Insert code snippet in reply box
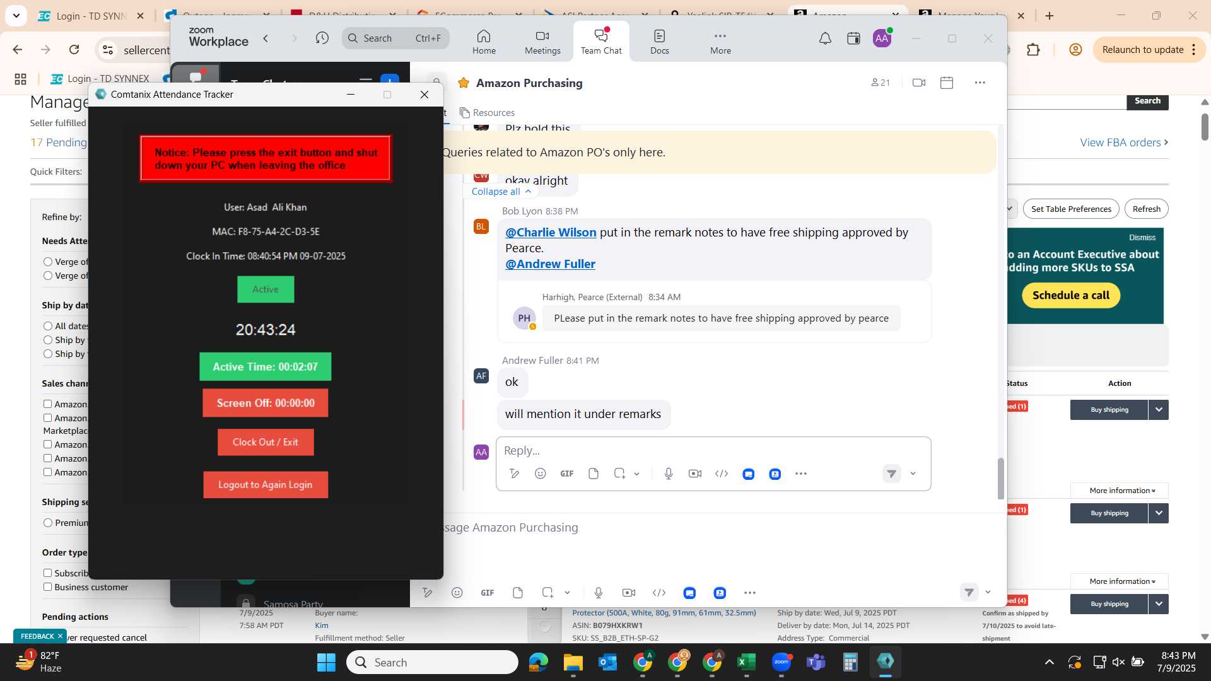The width and height of the screenshot is (1211, 681). (x=722, y=474)
